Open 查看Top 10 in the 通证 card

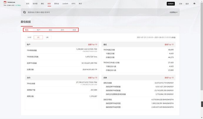click(x=169, y=44)
